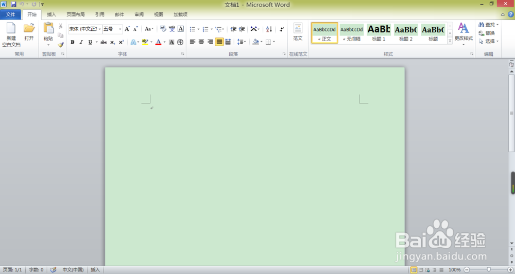The image size is (515, 274).
Task: Click the Save icon in quick access toolbar
Action: [x=13, y=4]
